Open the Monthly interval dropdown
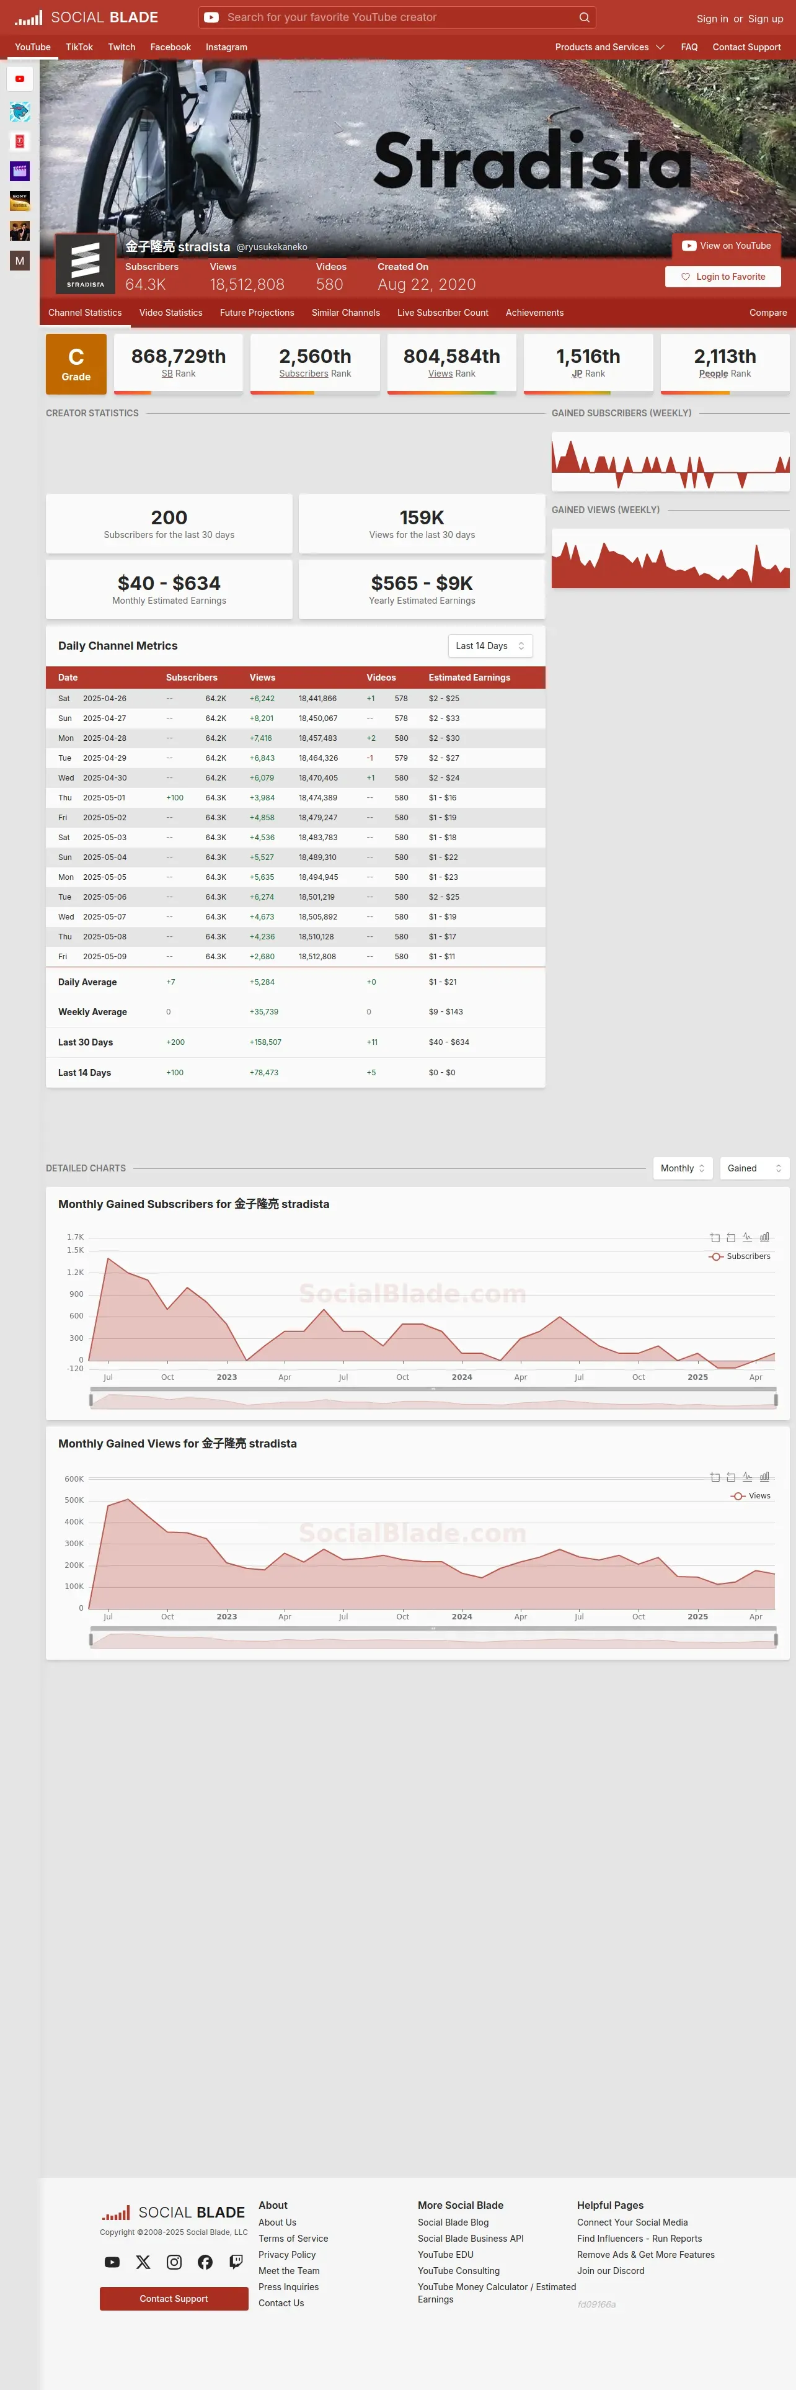 click(683, 1168)
